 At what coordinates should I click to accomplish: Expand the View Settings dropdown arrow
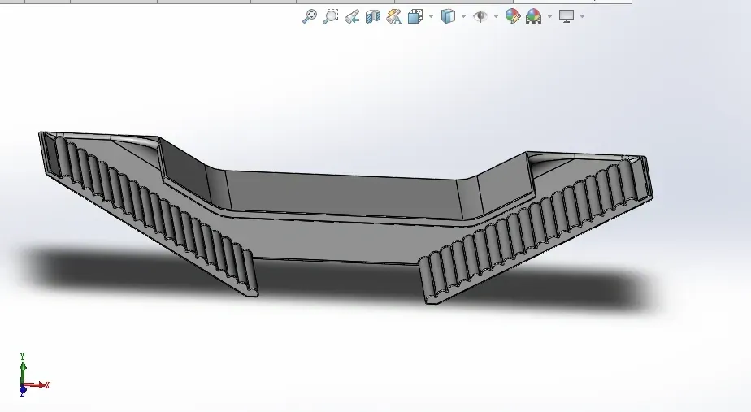click(583, 17)
